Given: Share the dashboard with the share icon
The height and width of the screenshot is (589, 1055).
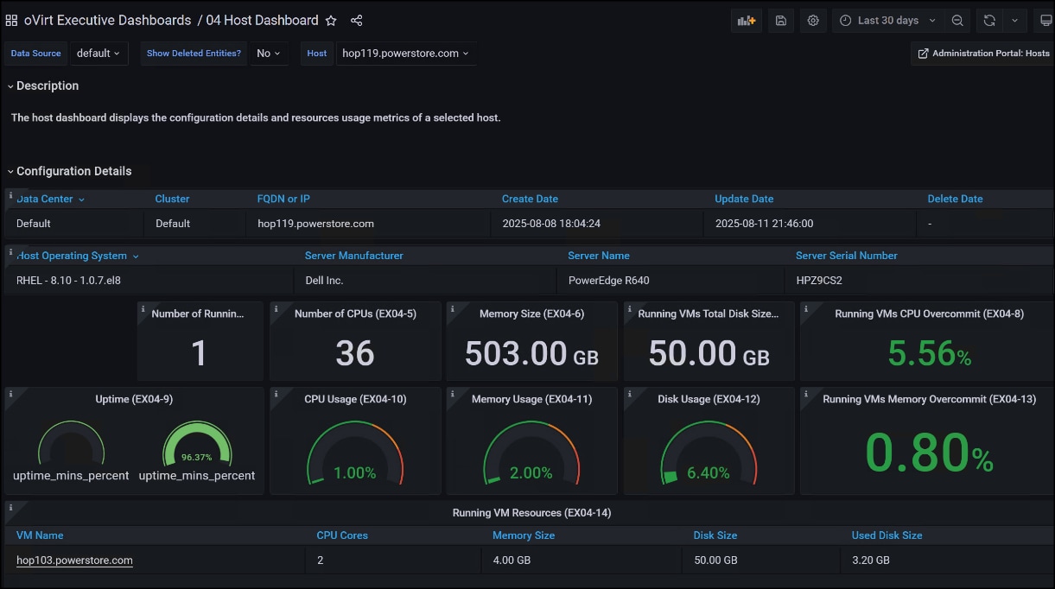Looking at the screenshot, I should tap(357, 20).
